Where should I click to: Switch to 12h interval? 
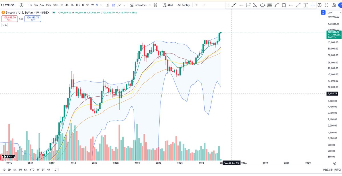click(78, 5)
